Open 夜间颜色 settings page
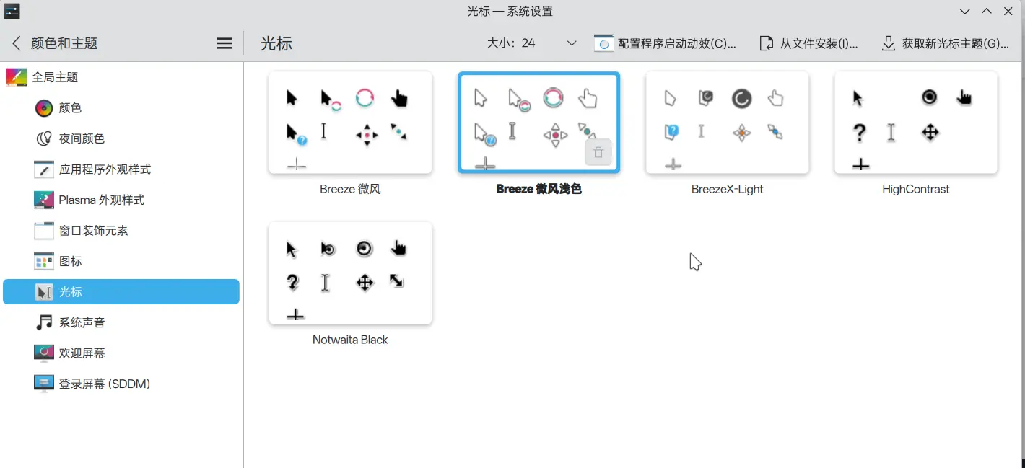1025x468 pixels. (x=121, y=138)
